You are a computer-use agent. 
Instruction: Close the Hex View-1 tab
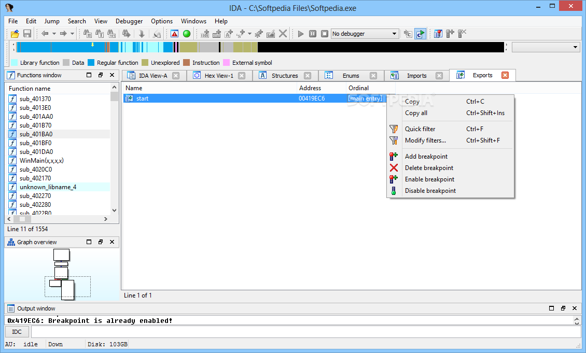pos(242,76)
